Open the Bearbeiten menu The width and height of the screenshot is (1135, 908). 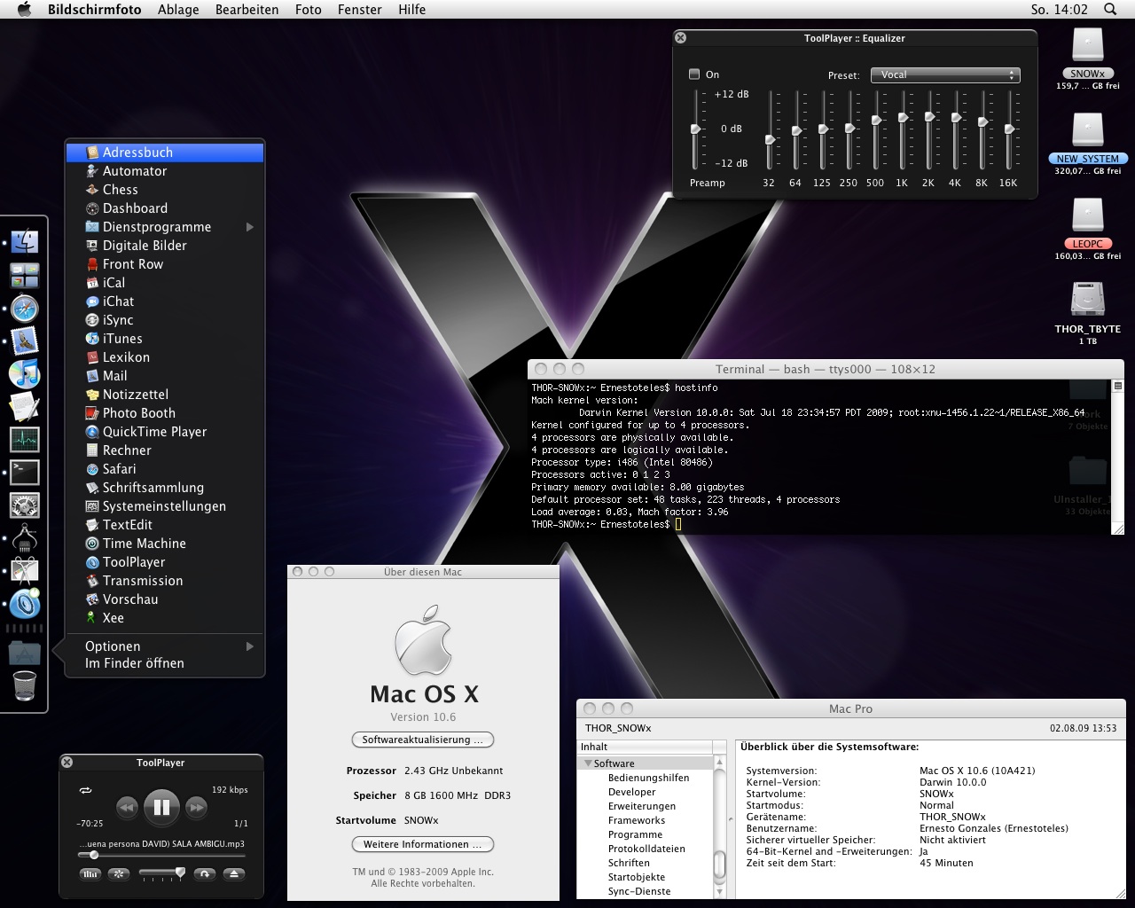pos(247,10)
